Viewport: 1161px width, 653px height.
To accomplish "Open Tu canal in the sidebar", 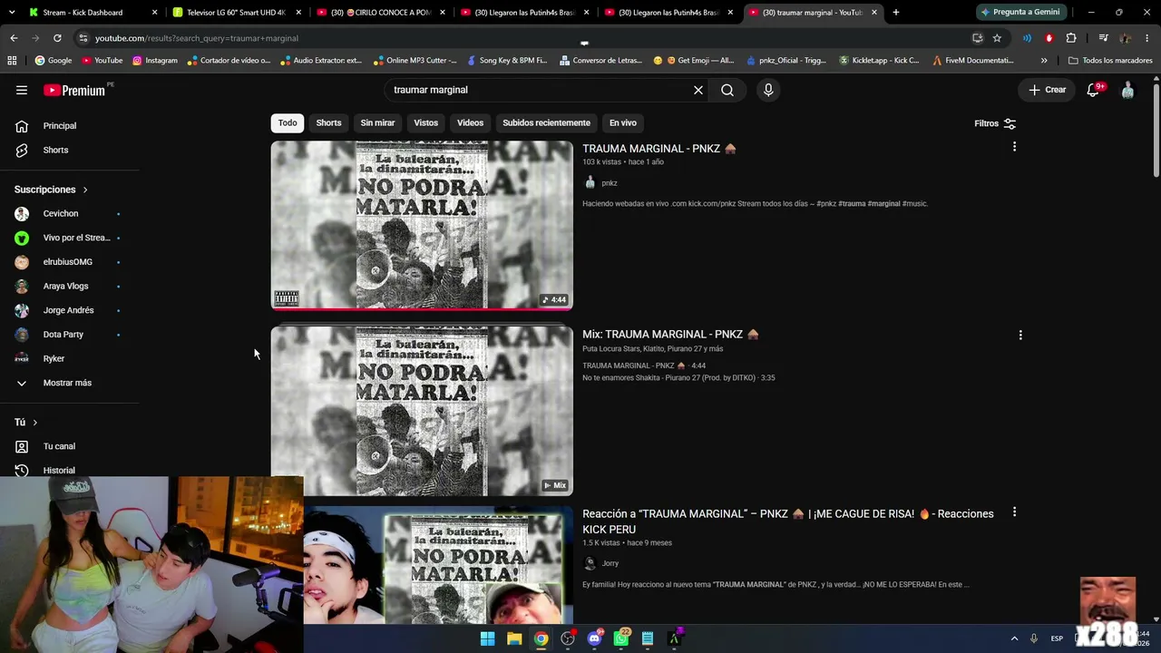I will [x=59, y=446].
